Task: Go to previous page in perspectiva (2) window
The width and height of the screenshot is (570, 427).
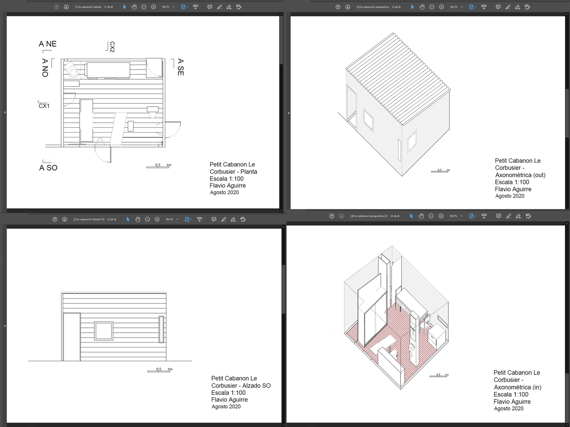Action: 332,216
